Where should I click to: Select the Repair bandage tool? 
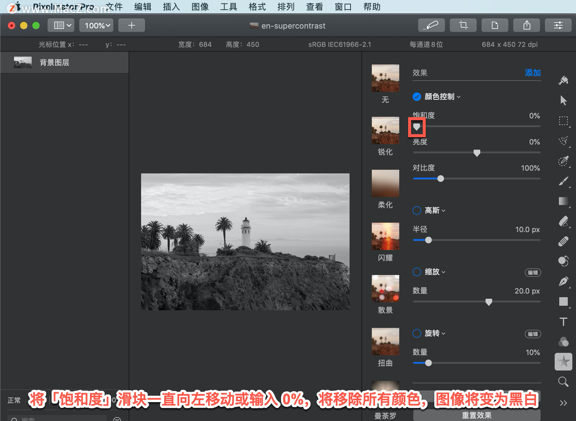click(x=563, y=241)
